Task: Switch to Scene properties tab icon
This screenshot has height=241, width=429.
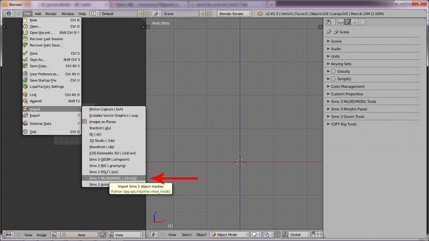Action: (x=347, y=22)
